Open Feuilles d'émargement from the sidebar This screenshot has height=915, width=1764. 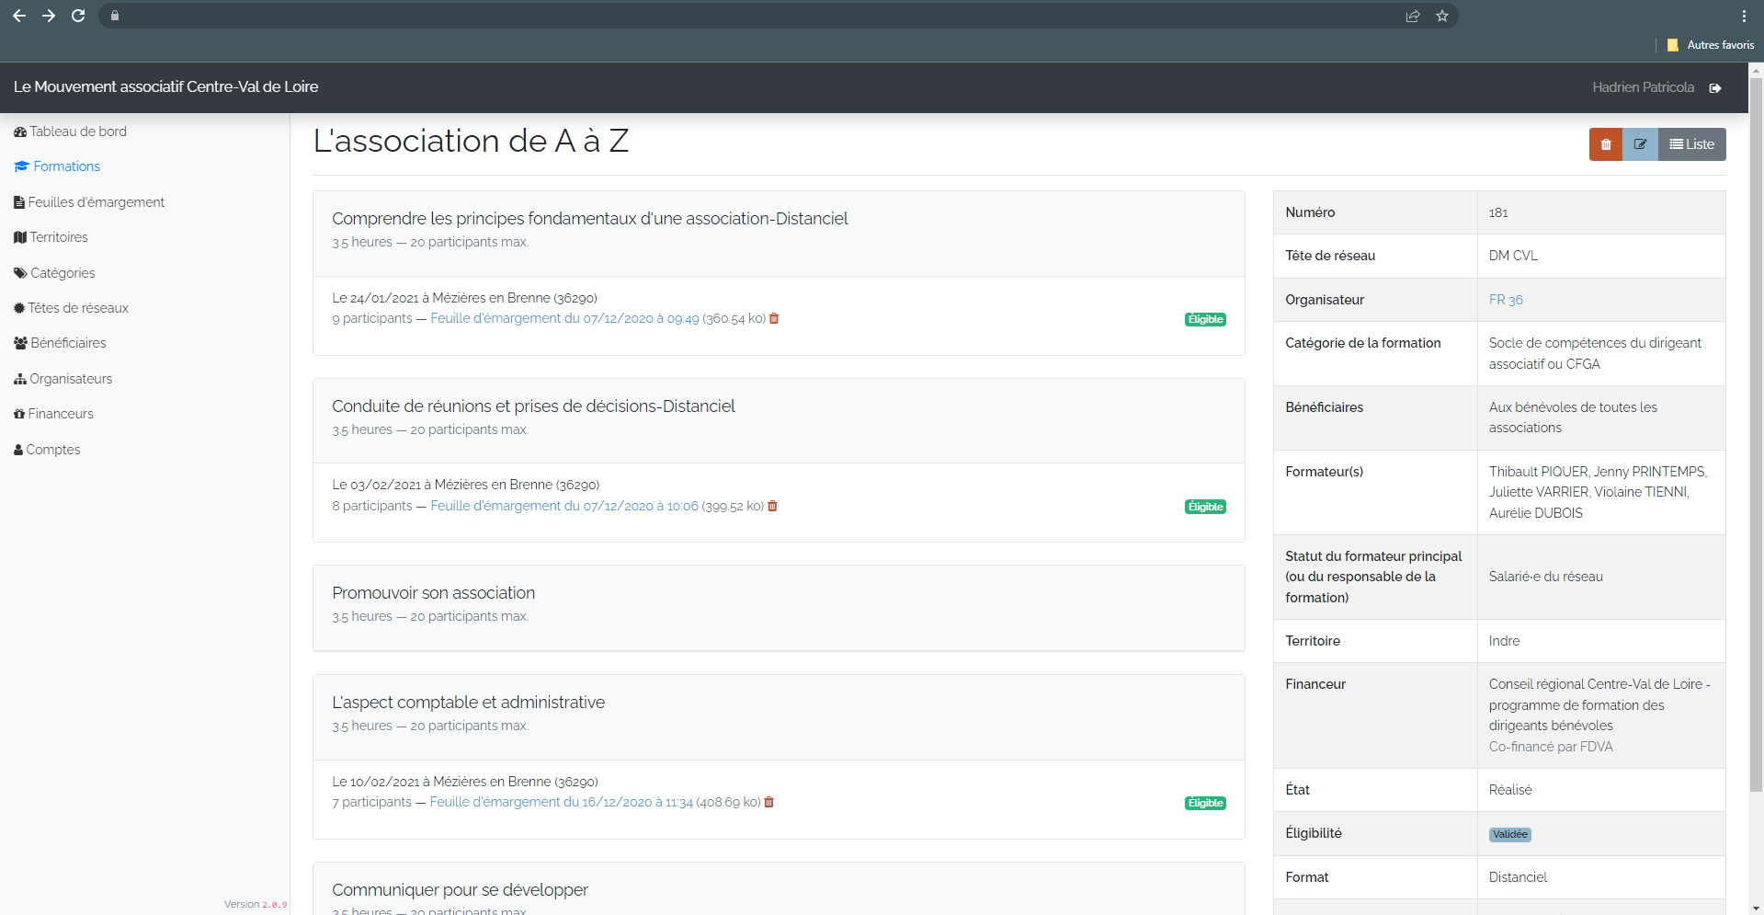(19, 201)
